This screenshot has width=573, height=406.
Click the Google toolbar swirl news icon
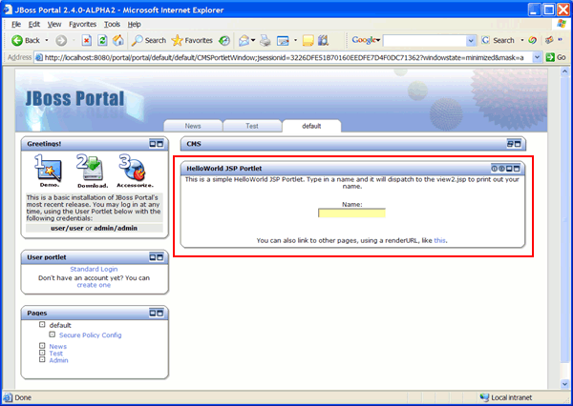tap(533, 40)
